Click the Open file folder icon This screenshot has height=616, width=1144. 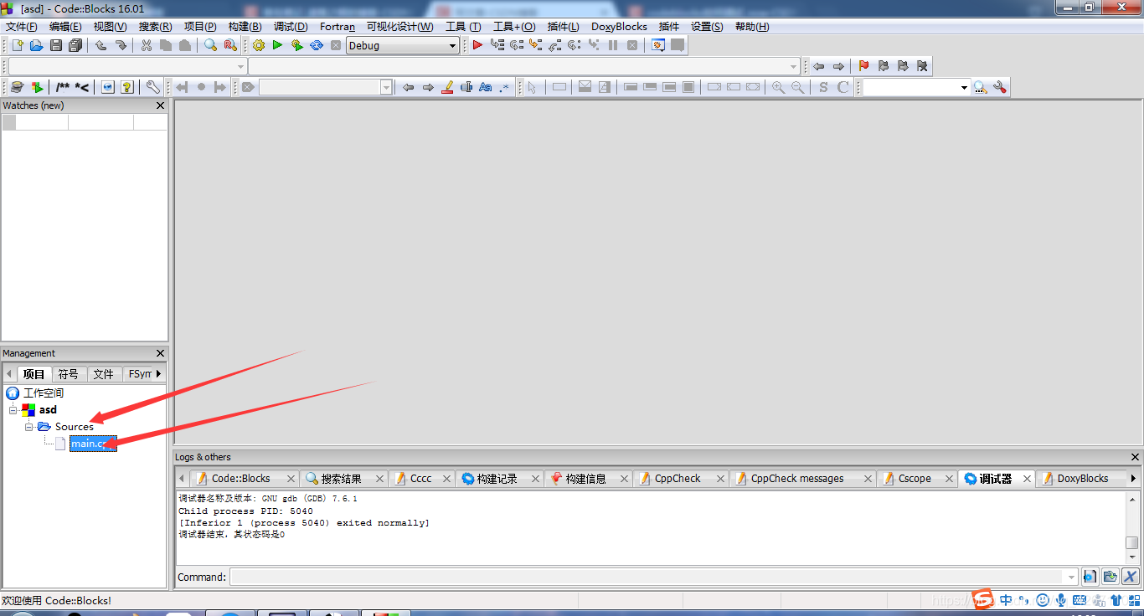click(36, 45)
